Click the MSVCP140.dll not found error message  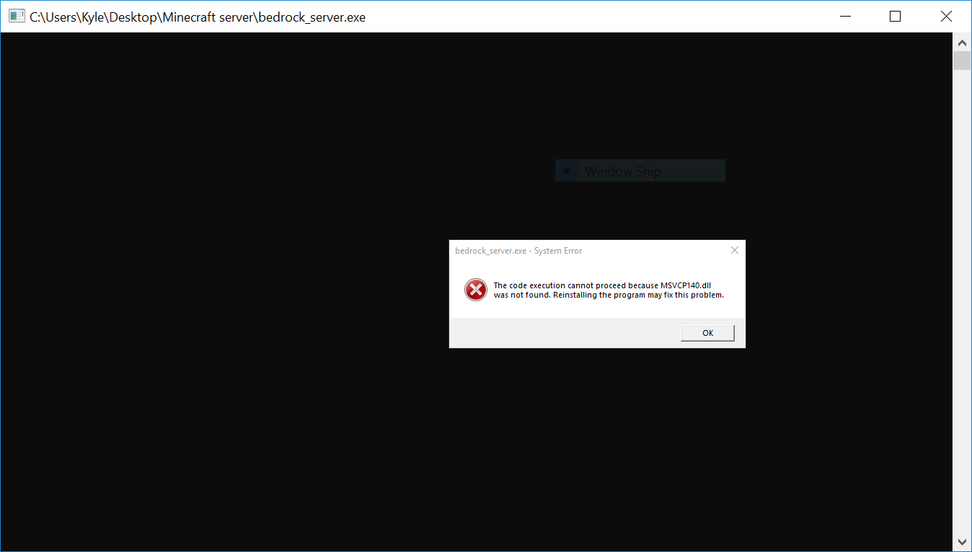pyautogui.click(x=609, y=290)
